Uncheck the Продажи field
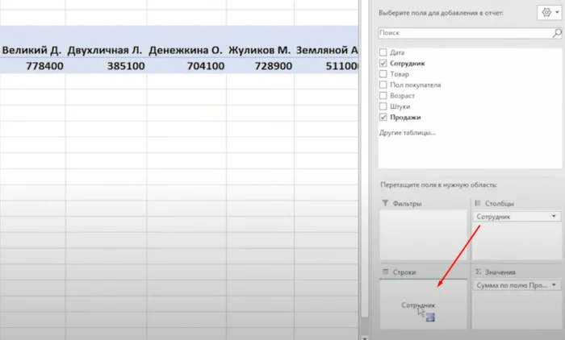This screenshot has width=565, height=340. coord(383,117)
